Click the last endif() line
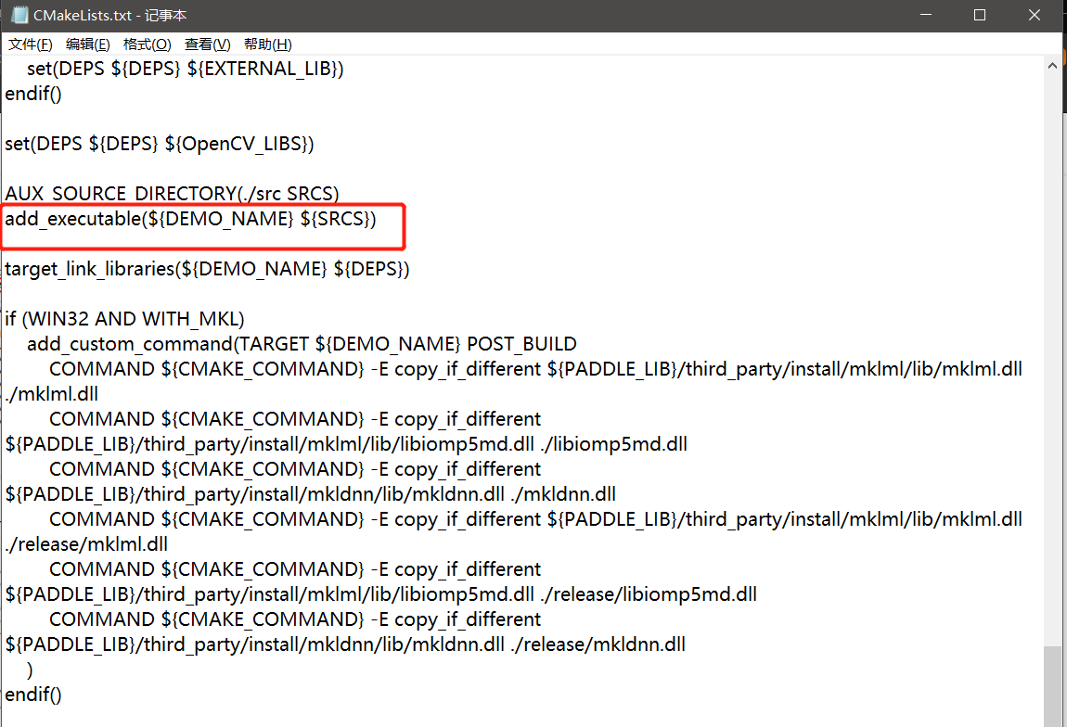The height and width of the screenshot is (727, 1067). click(33, 695)
